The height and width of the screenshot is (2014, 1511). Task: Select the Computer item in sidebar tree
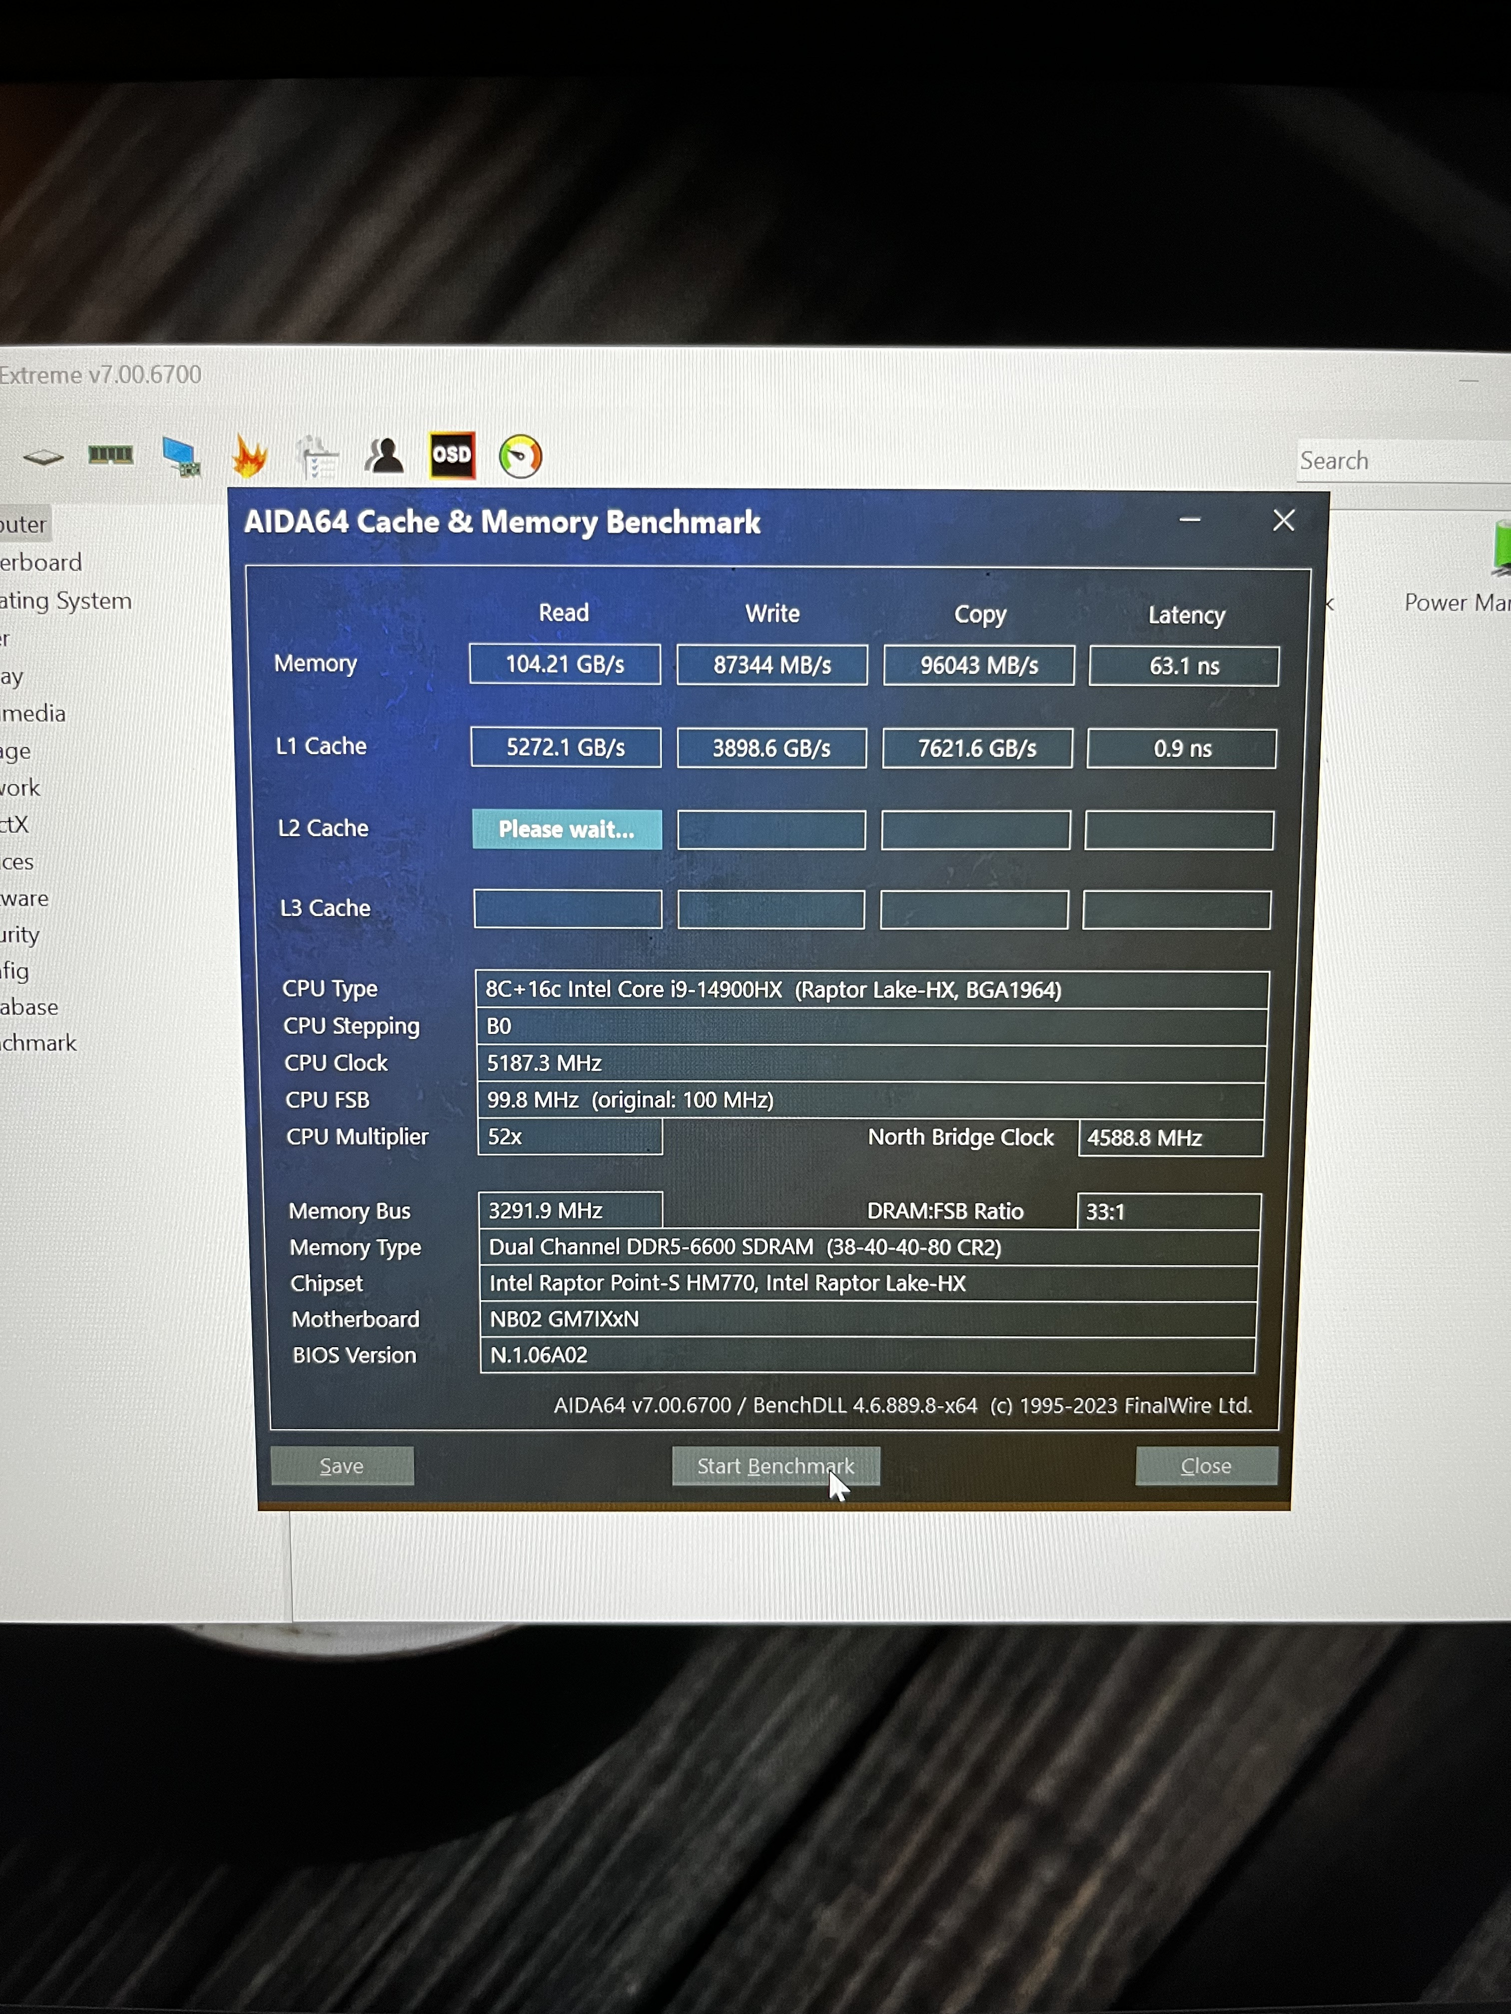pyautogui.click(x=23, y=524)
